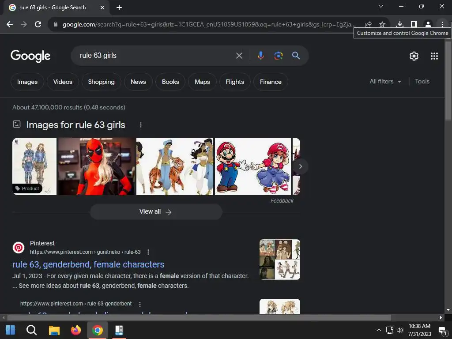The width and height of the screenshot is (452, 339).
Task: Open Chrome three-dot menu
Action: point(442,24)
